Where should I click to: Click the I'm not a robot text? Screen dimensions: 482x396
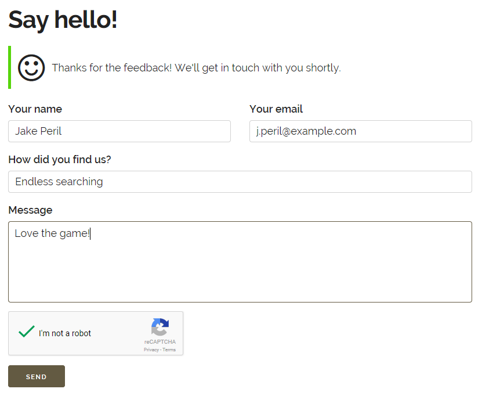[65, 333]
